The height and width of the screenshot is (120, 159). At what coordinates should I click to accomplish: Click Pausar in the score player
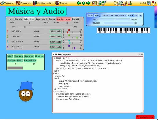tap(52, 19)
